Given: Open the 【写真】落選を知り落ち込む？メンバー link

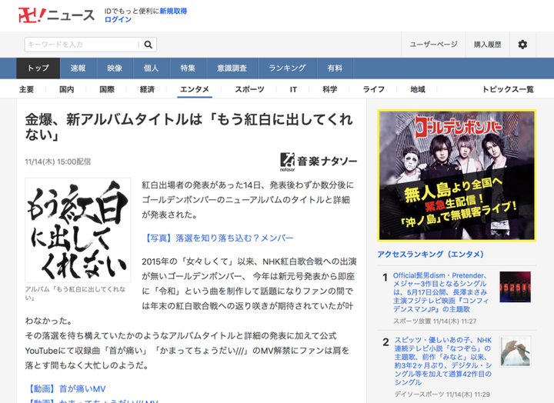Looking at the screenshot, I should tap(218, 238).
